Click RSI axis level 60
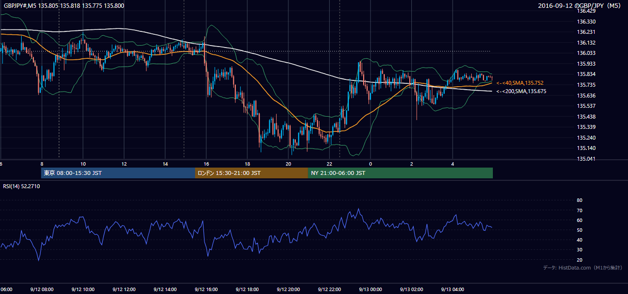The width and height of the screenshot is (628, 294). click(579, 220)
